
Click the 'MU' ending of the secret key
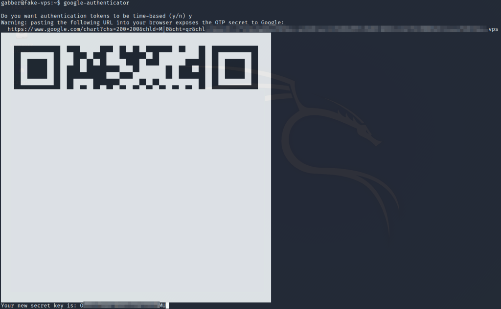(x=162, y=306)
